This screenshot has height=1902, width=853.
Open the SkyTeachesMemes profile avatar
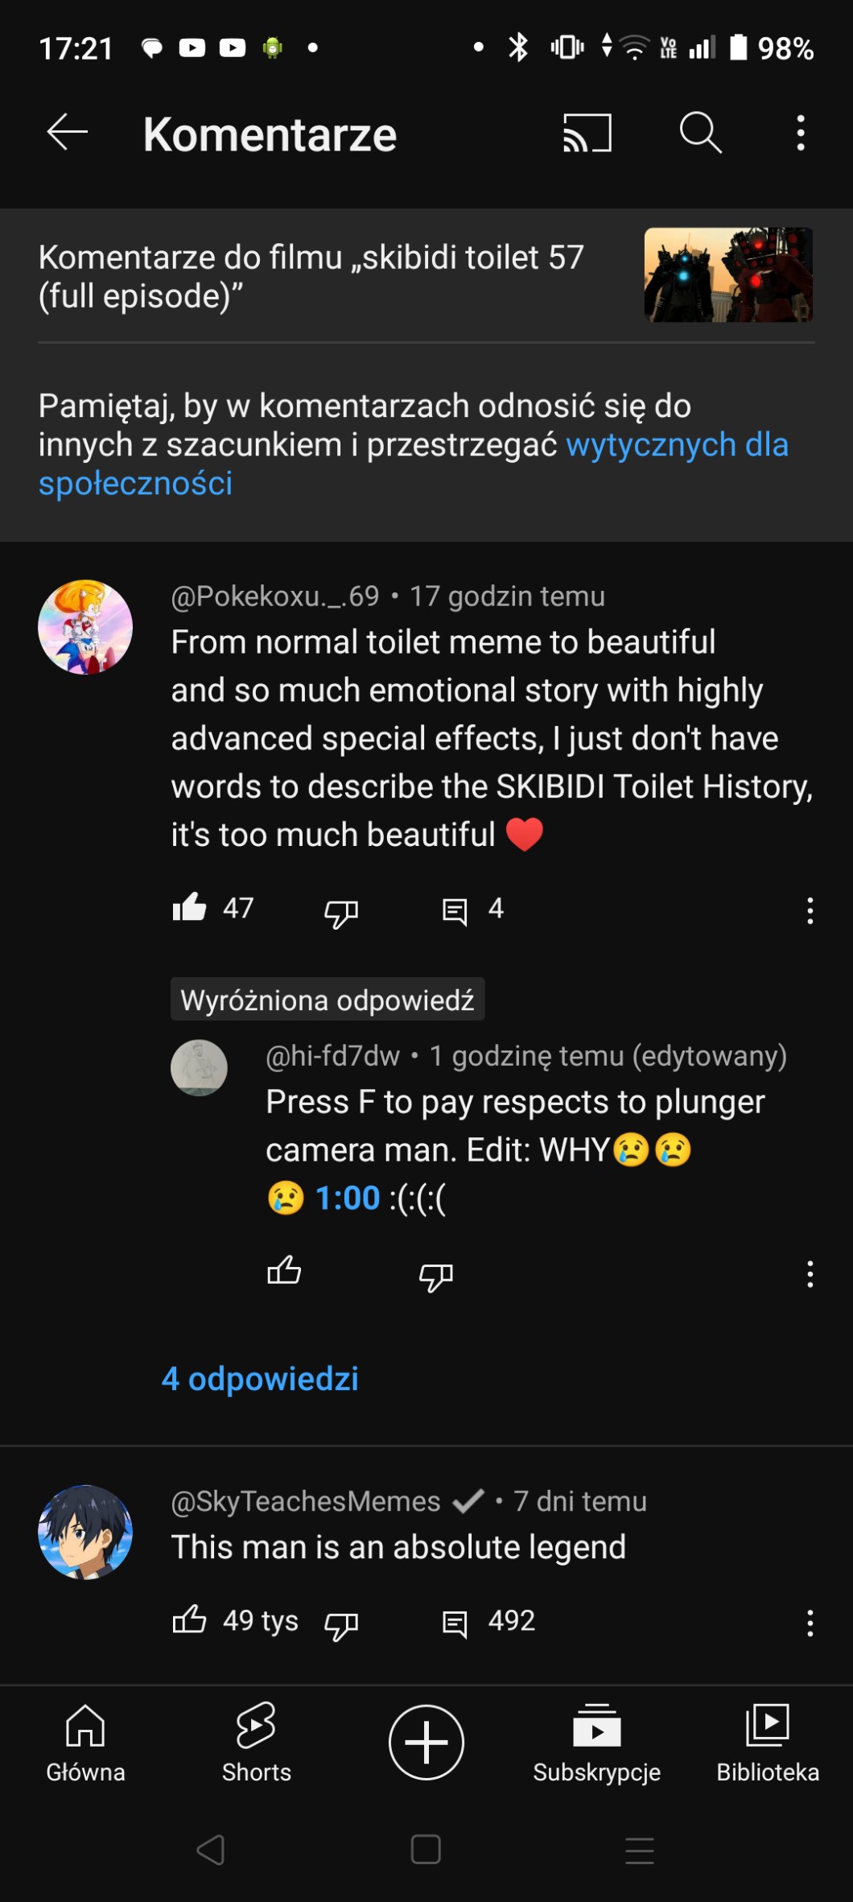(85, 1532)
